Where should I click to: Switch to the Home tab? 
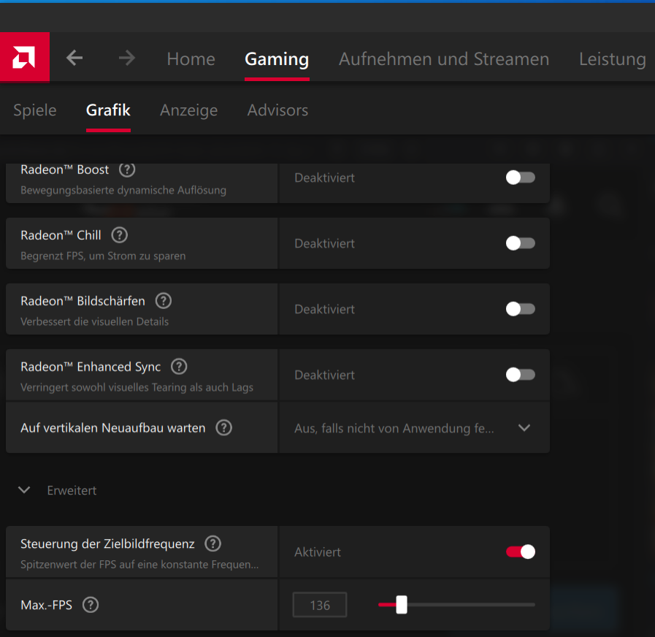[x=191, y=59]
